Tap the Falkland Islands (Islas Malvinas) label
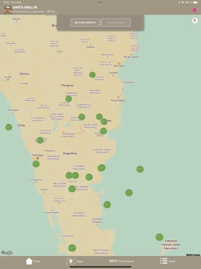This screenshot has height=269, width=201. click(x=171, y=244)
